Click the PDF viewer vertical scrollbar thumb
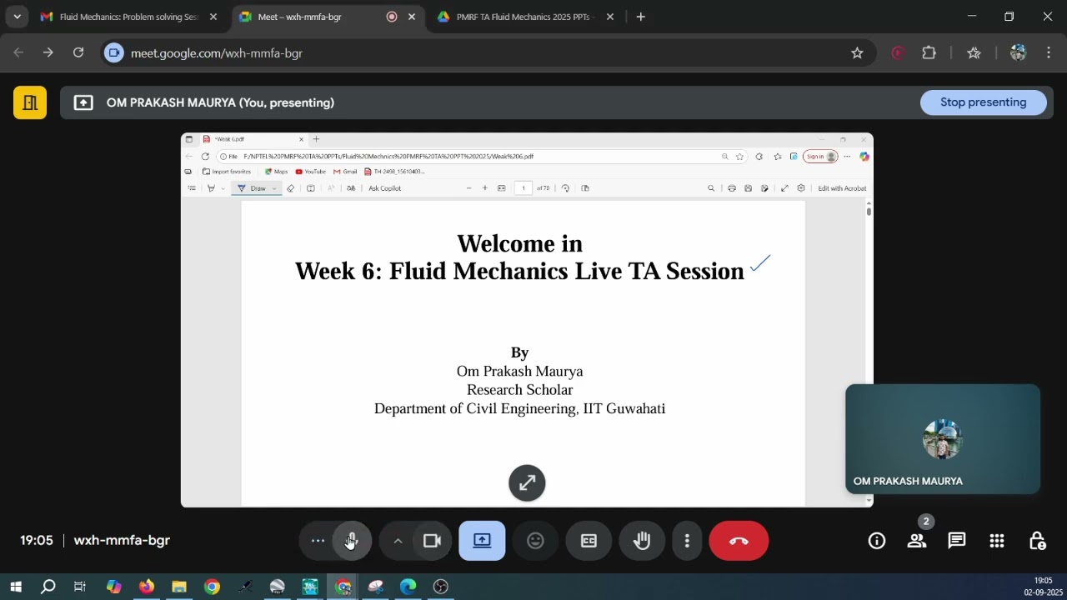Viewport: 1067px width, 600px height. [x=869, y=211]
